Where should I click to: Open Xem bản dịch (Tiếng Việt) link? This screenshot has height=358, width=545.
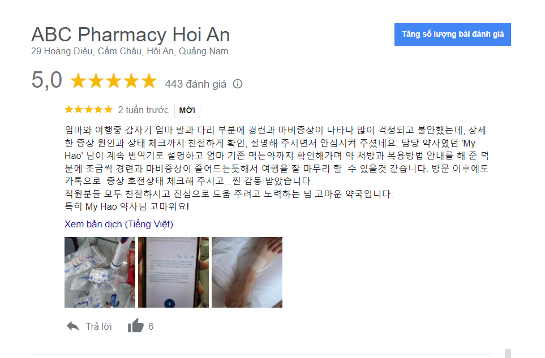(118, 224)
